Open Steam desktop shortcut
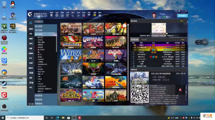Image resolution: width=215 pixels, height=120 pixels. (4, 85)
